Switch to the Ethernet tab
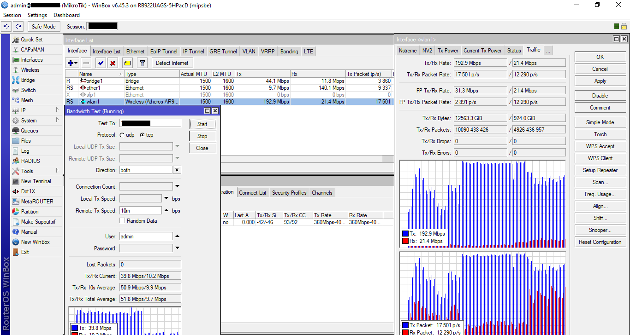 135,52
